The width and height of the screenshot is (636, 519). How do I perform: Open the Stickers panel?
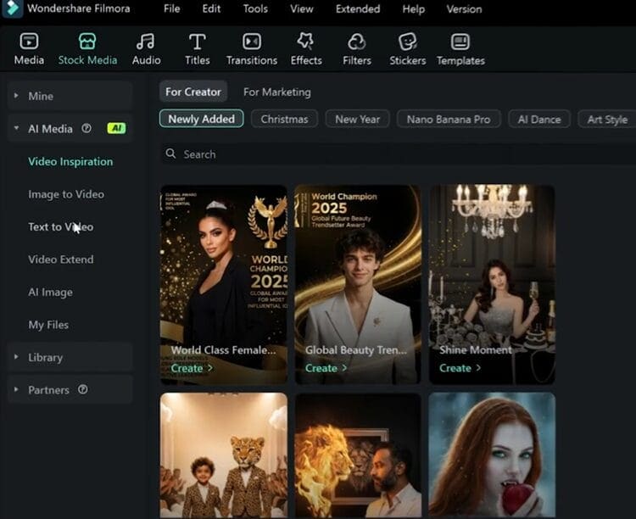click(408, 49)
